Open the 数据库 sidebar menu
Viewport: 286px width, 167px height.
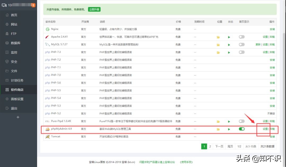click(15, 43)
